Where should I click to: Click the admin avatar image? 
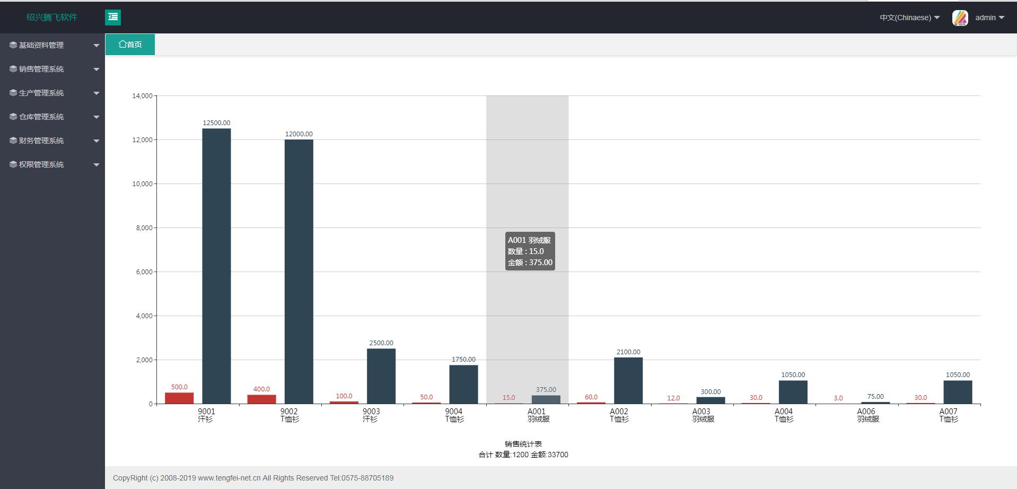960,18
